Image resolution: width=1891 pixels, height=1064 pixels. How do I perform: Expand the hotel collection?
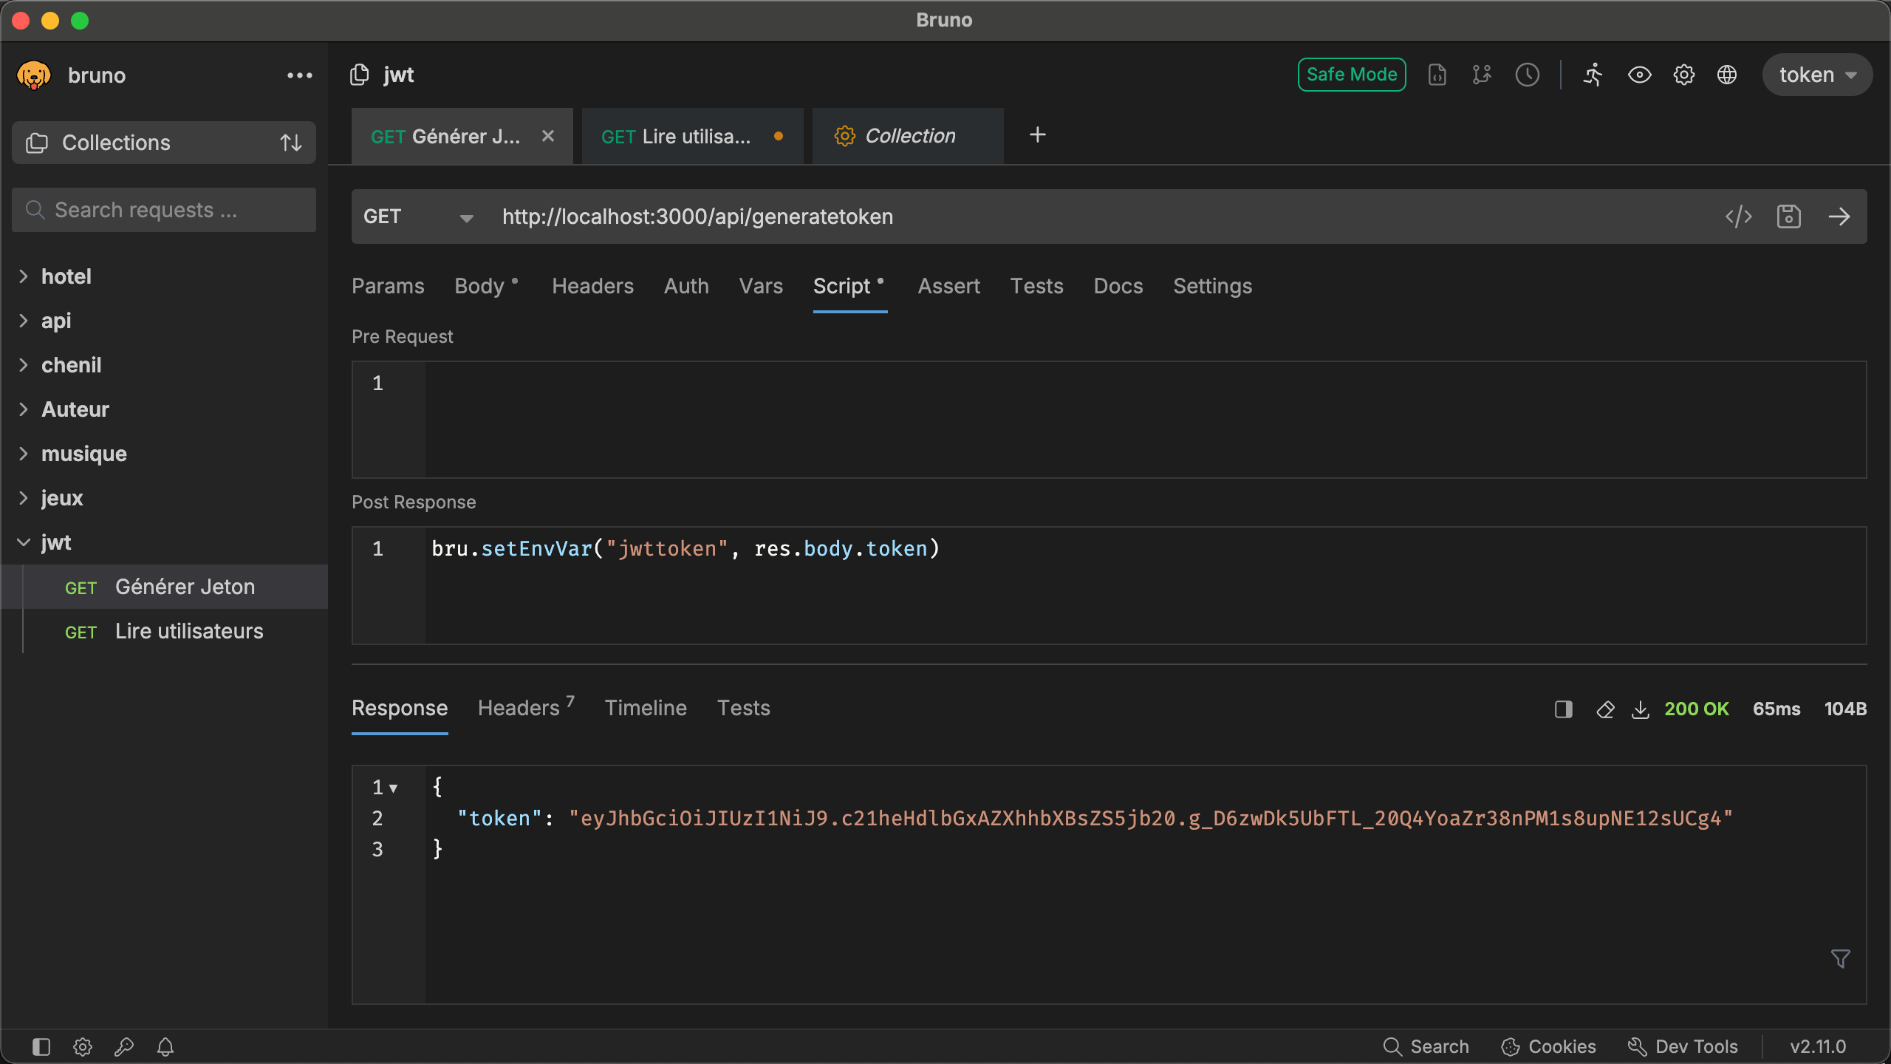pyautogui.click(x=66, y=276)
